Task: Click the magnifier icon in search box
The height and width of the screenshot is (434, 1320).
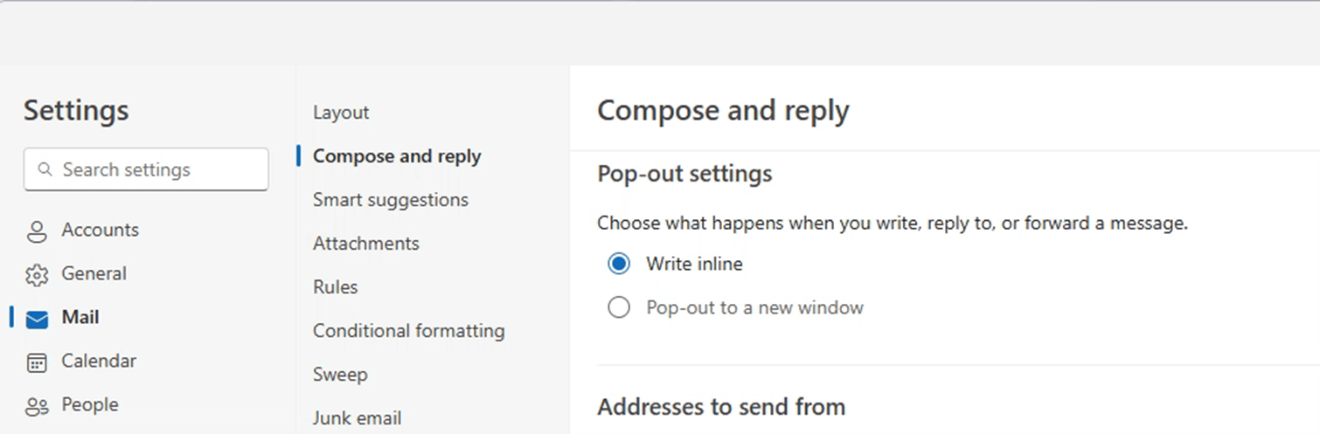Action: click(x=45, y=170)
